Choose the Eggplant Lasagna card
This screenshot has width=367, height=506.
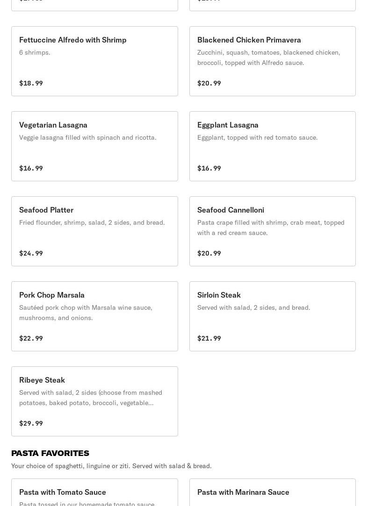[273, 146]
